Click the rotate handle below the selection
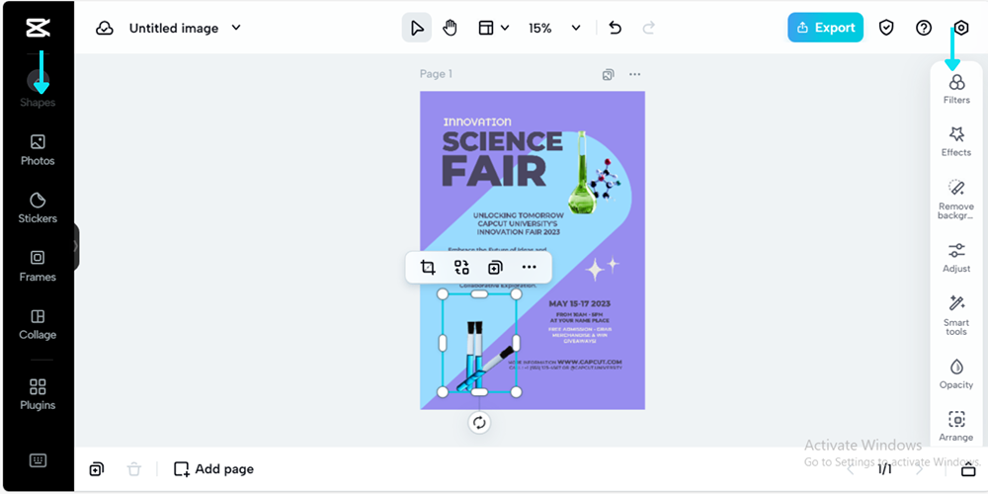This screenshot has width=988, height=494. click(479, 423)
